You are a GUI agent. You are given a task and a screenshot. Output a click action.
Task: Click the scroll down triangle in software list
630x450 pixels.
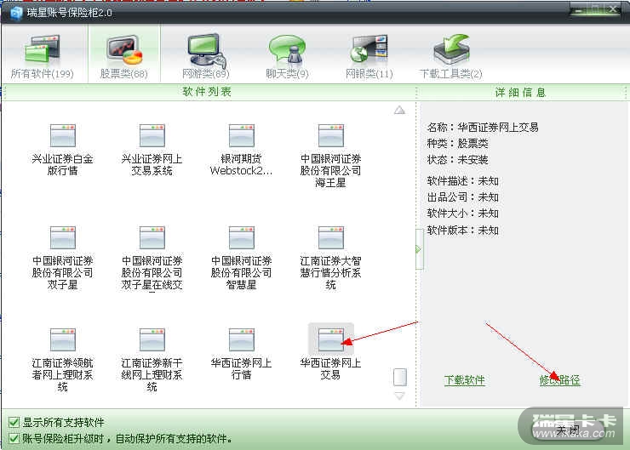[399, 396]
